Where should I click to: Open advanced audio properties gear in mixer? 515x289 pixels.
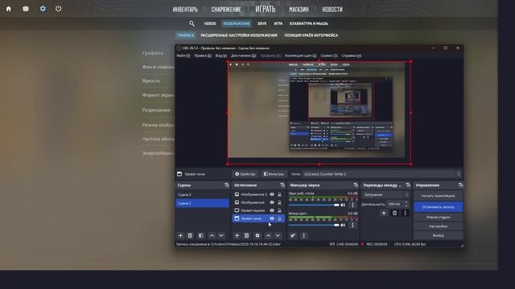pyautogui.click(x=293, y=235)
